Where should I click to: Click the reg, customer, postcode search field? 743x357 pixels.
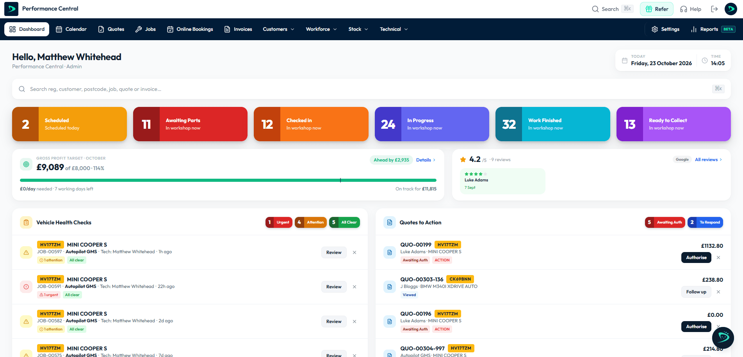[371, 89]
